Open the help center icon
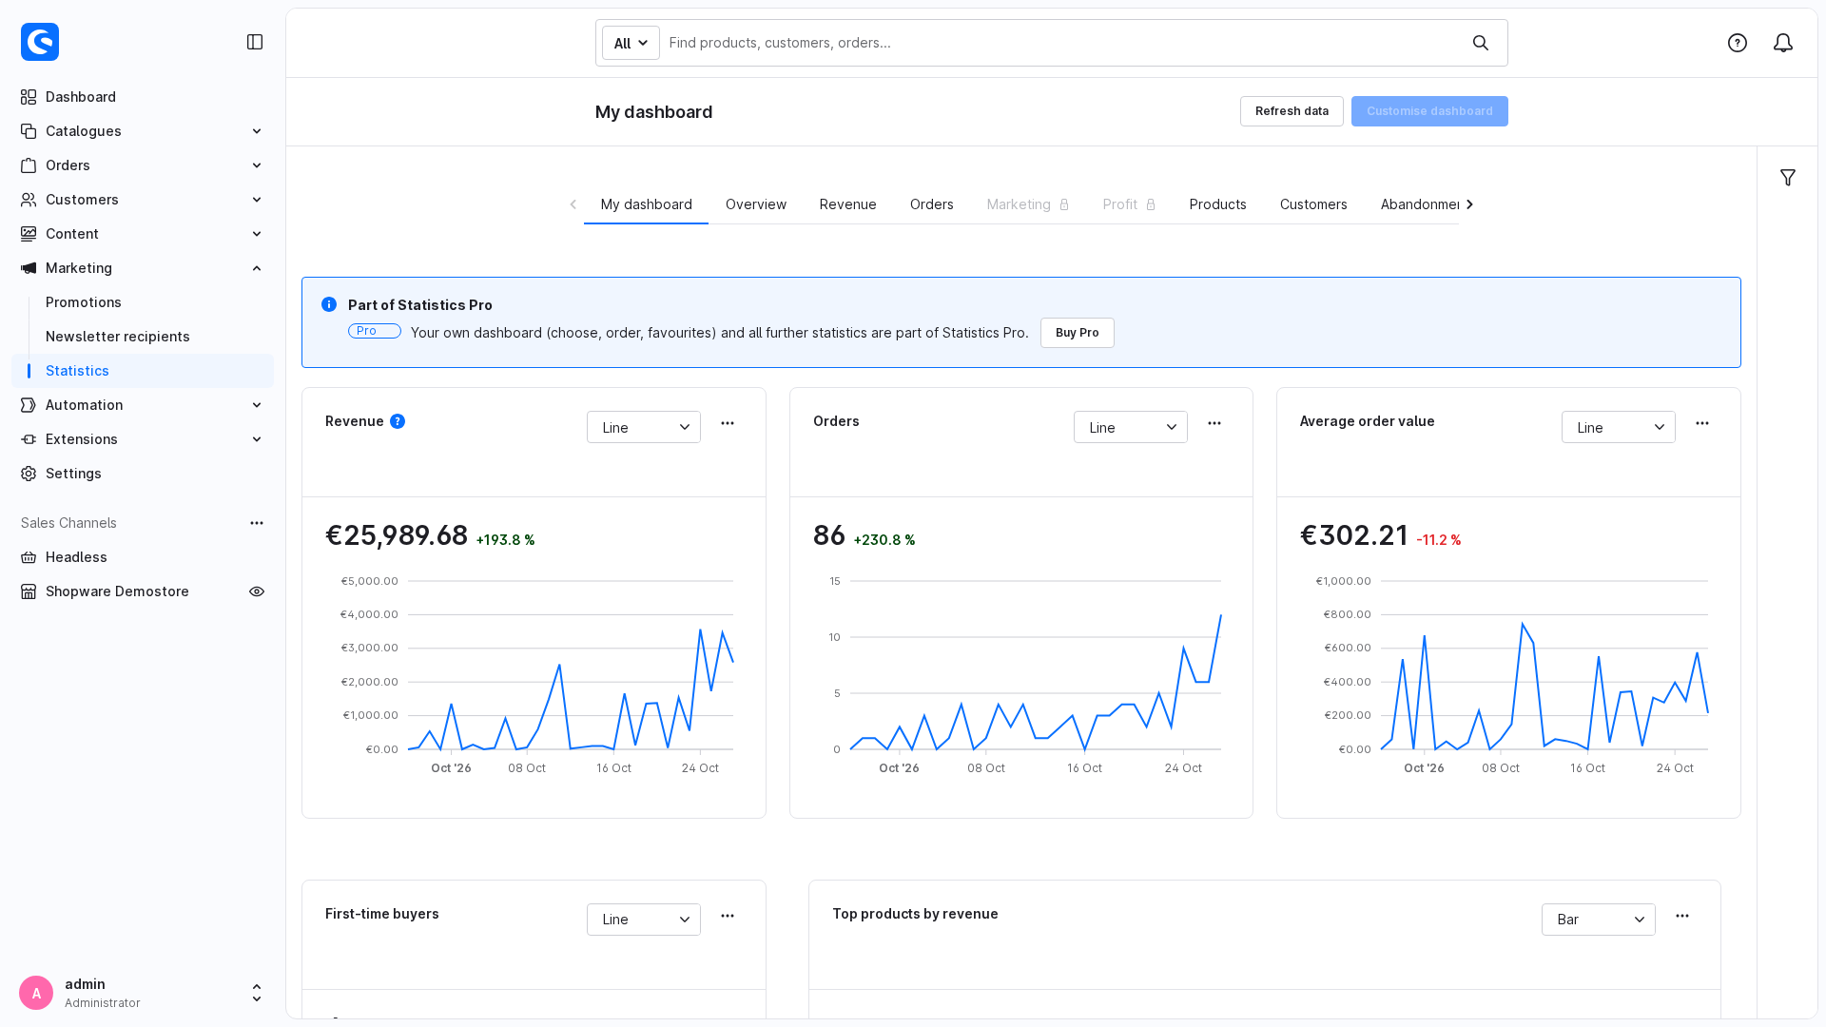The height and width of the screenshot is (1027, 1826). (1738, 43)
